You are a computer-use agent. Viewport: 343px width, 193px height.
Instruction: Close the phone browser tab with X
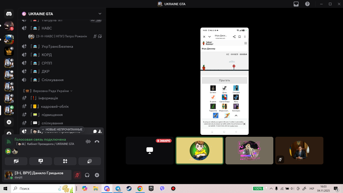tap(204, 37)
